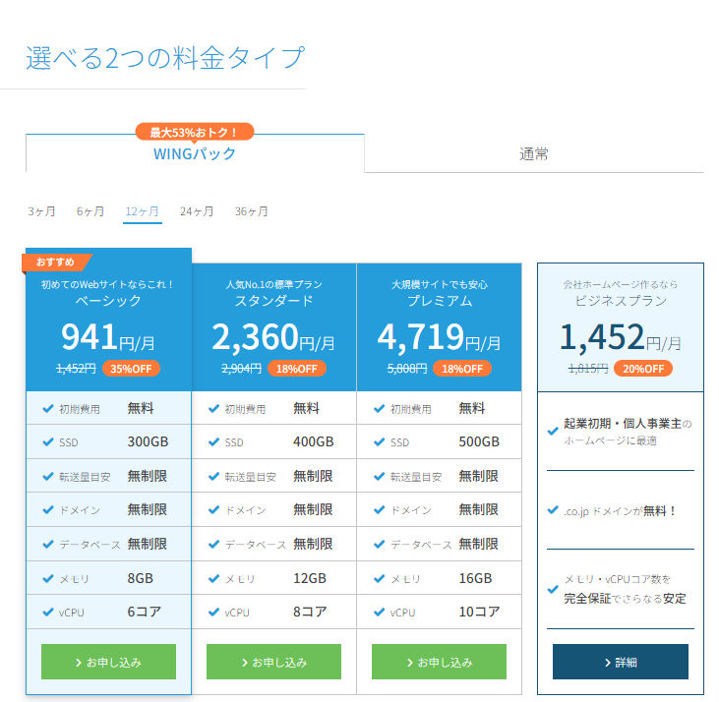The image size is (719, 702).
Task: Pick the 36ヶ月 contract period
Action: [x=251, y=211]
